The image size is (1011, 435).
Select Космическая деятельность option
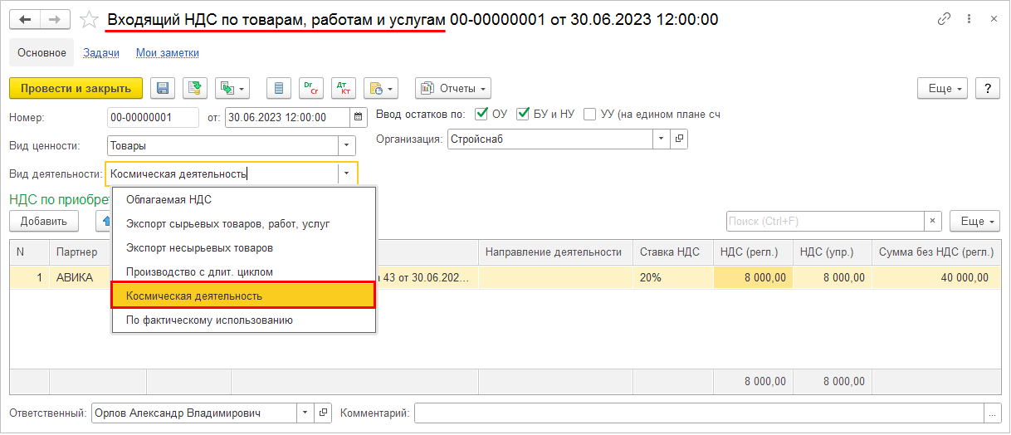click(244, 296)
